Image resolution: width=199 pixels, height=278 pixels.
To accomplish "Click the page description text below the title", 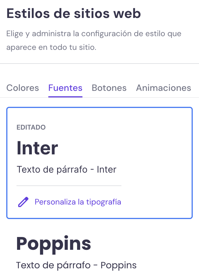I will [94, 40].
